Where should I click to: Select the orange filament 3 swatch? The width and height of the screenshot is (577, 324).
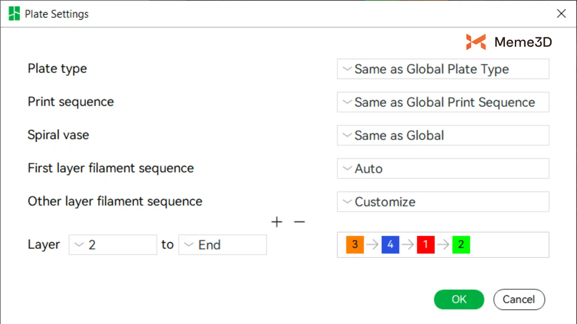click(x=355, y=244)
